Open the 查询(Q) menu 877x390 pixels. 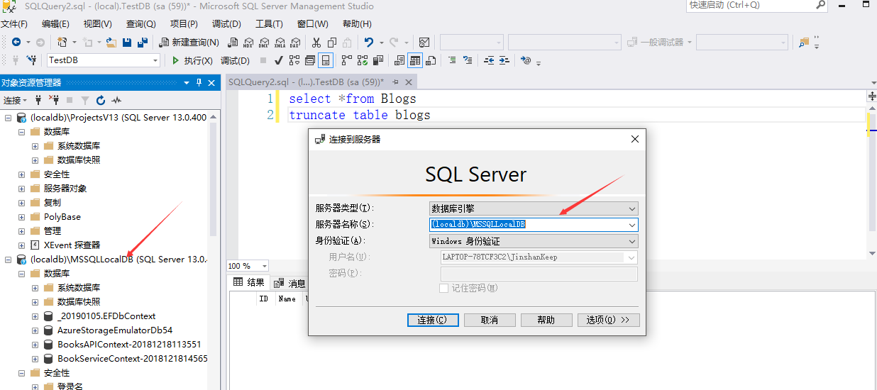pyautogui.click(x=140, y=24)
